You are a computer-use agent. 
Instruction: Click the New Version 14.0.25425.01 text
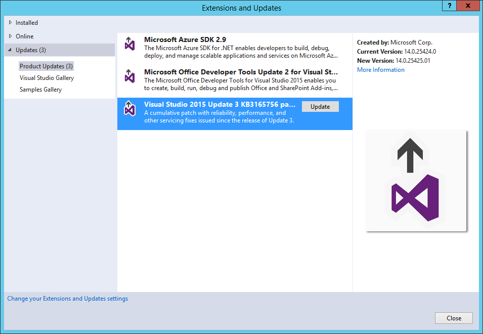pos(393,60)
